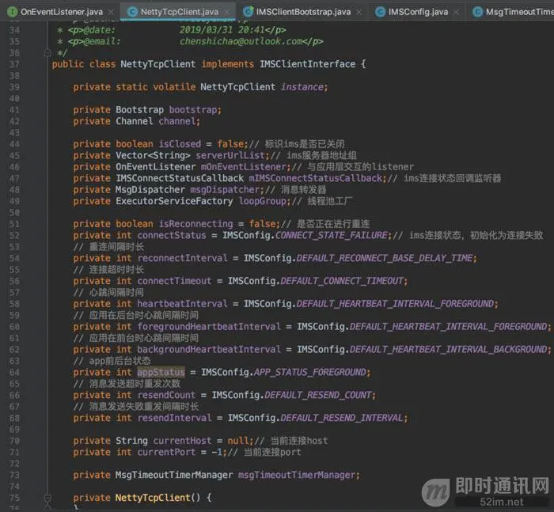Click the isClosed field name
The height and width of the screenshot is (512, 554).
(180, 144)
